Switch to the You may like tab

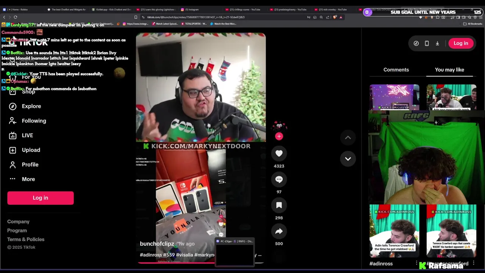pos(449,70)
